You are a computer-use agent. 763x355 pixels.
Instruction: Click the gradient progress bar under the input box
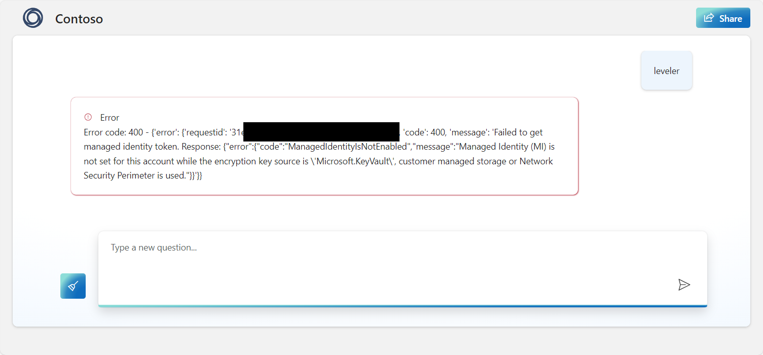tap(402, 305)
